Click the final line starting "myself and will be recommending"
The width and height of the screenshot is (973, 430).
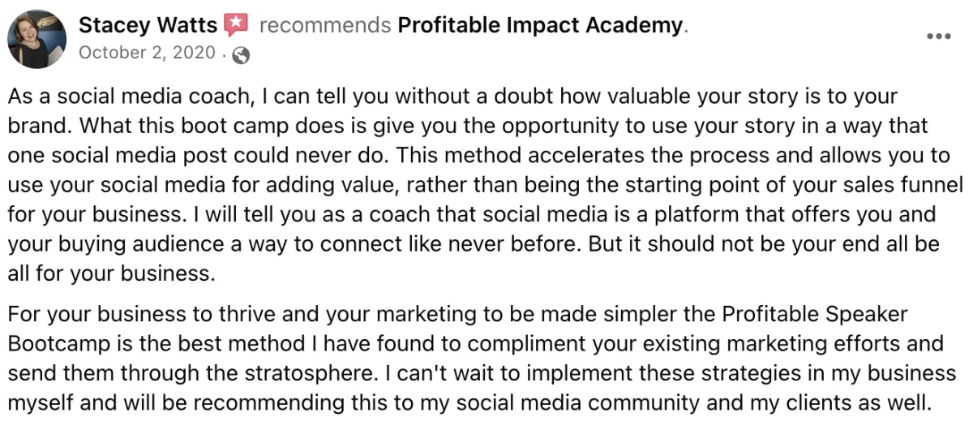click(469, 402)
